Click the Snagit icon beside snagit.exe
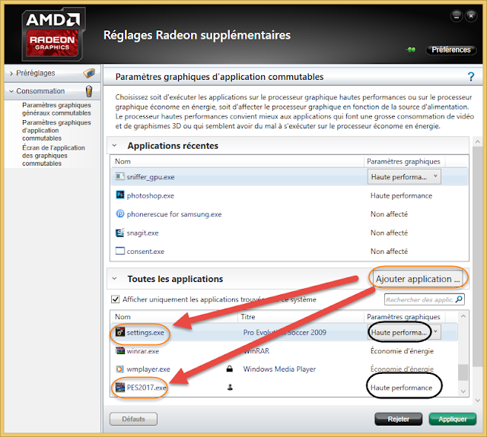 coord(120,233)
